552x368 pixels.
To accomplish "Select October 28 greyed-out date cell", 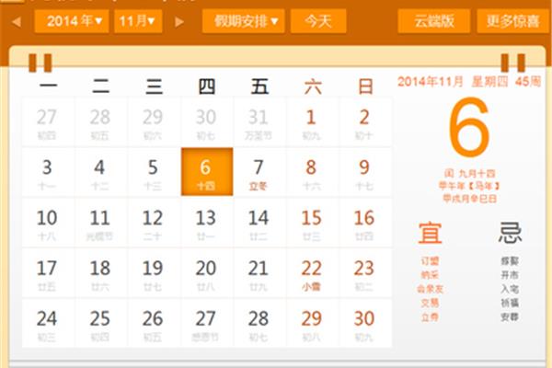I will (x=100, y=122).
